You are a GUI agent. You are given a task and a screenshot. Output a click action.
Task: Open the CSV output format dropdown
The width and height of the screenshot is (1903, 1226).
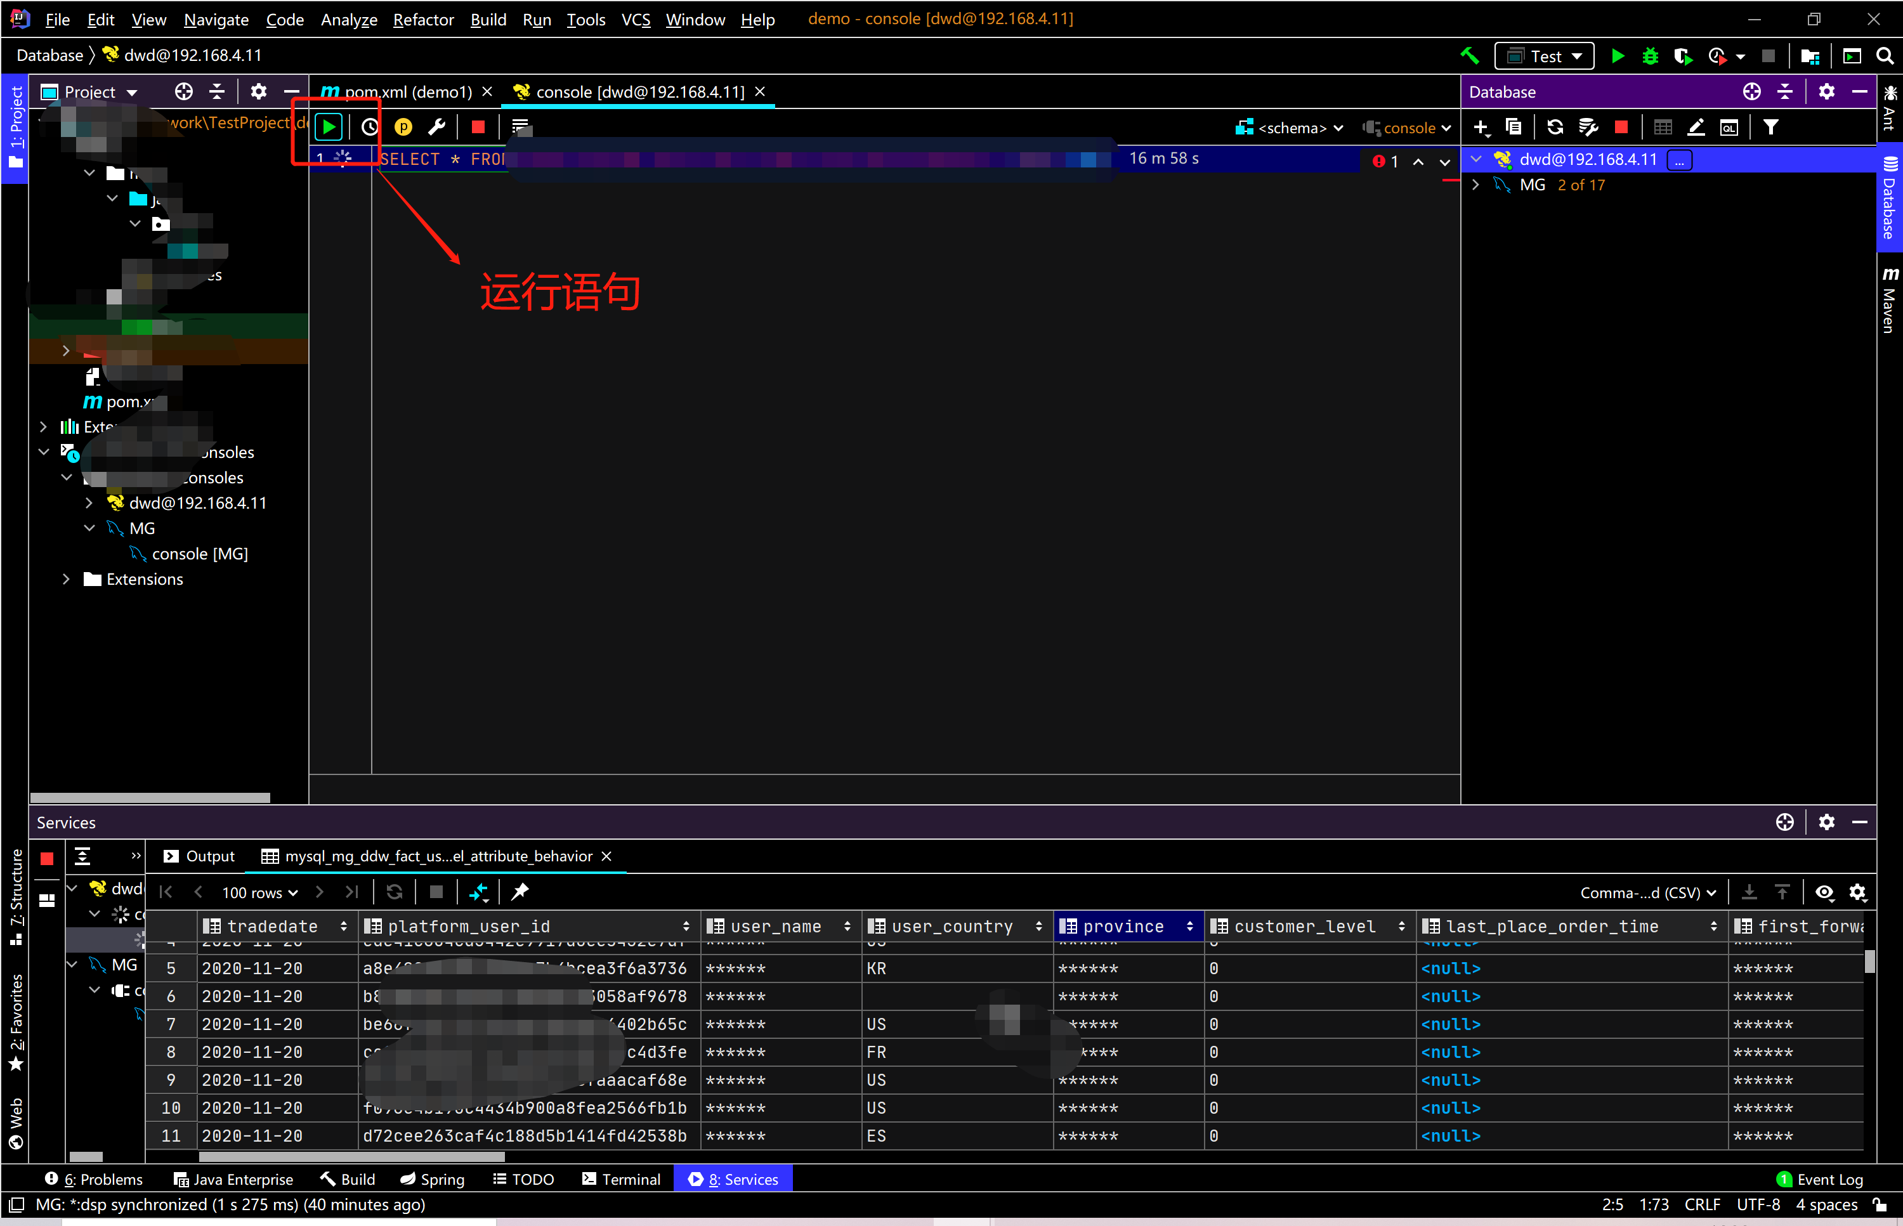point(1647,892)
